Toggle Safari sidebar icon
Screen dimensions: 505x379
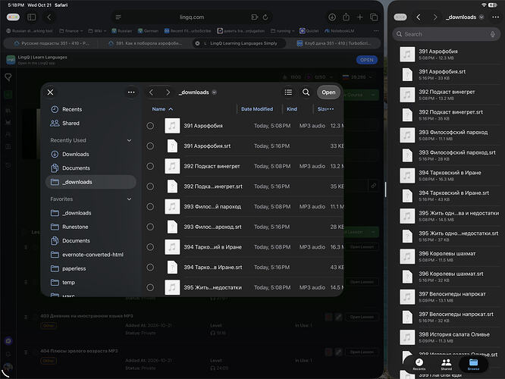click(32, 17)
